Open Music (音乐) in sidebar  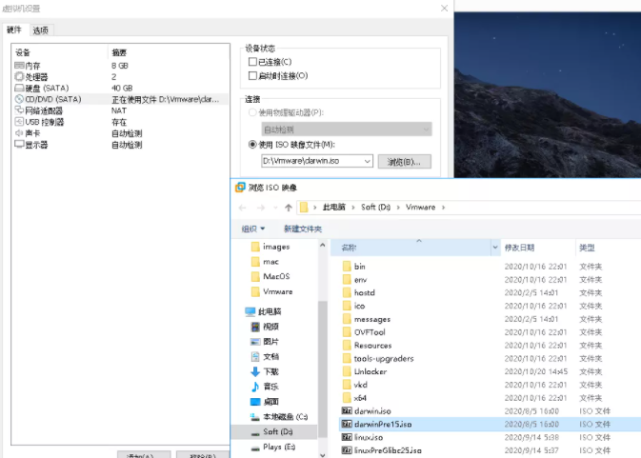coord(265,387)
